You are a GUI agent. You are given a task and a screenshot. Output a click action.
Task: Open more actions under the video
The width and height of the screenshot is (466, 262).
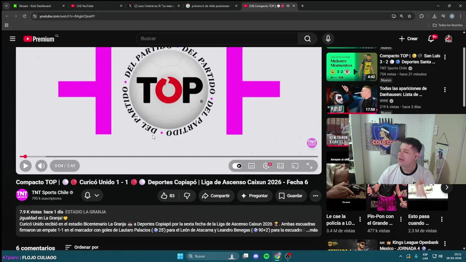coord(315,196)
